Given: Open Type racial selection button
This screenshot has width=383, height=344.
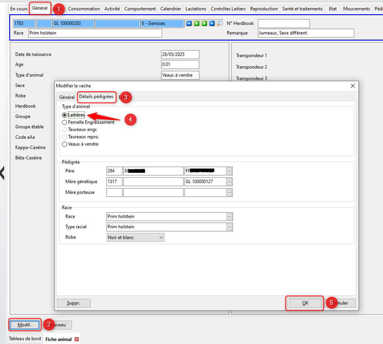Looking at the screenshot, I should click(229, 227).
